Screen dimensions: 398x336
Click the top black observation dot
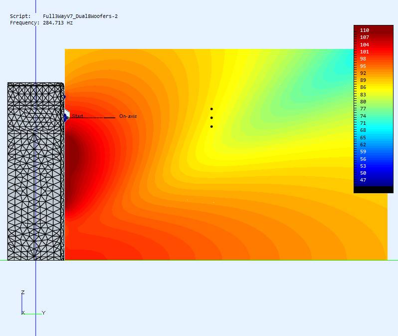tap(211, 109)
